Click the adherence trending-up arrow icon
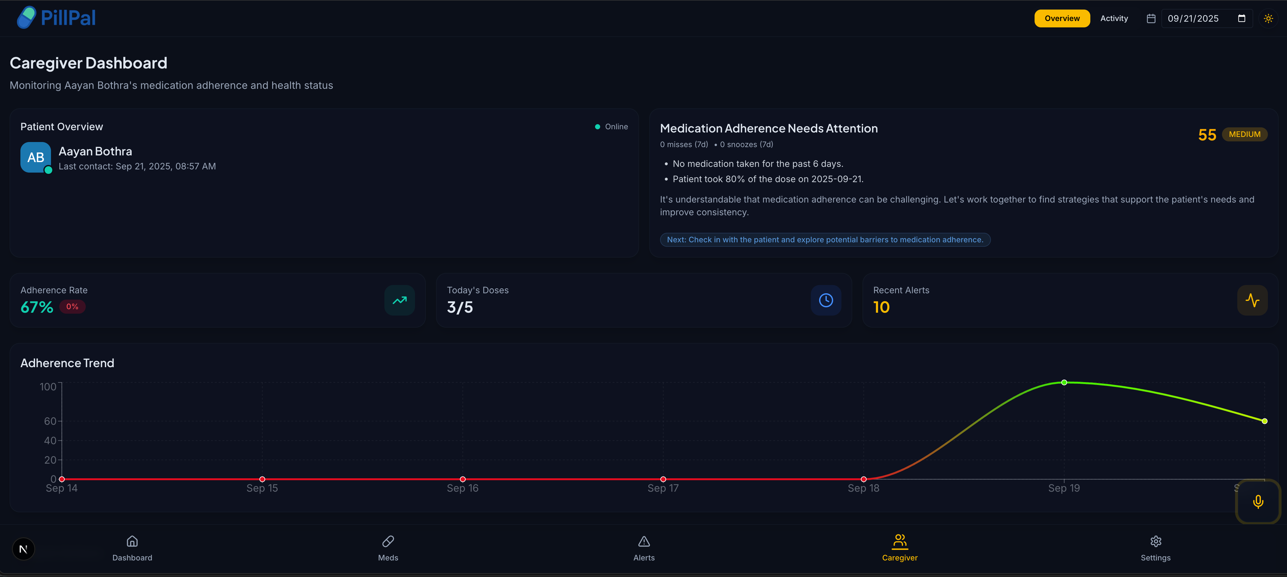This screenshot has width=1287, height=577. coord(399,301)
